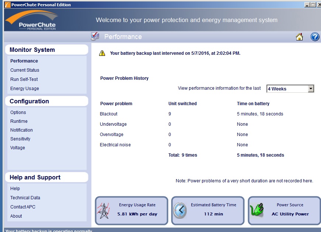Open the 4 Weeks period dropdown arrow
Viewport: 321px width, 232px height.
pos(311,89)
